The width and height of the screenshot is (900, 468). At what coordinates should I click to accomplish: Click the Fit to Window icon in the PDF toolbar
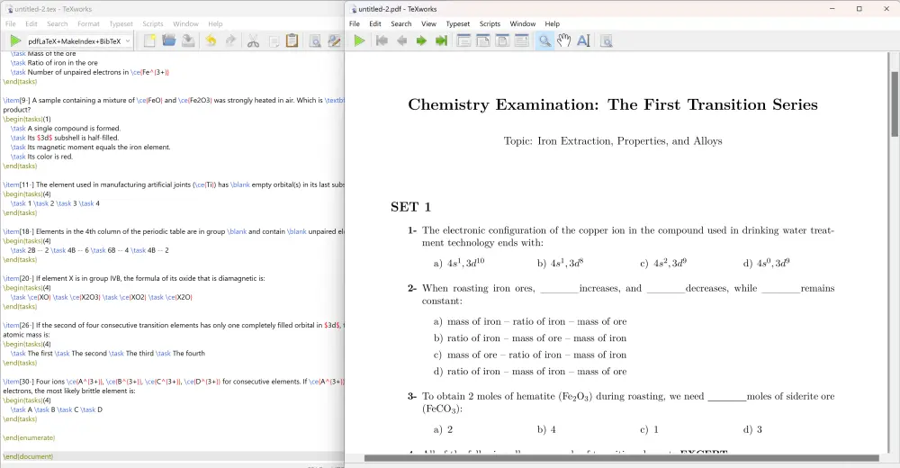coord(502,40)
